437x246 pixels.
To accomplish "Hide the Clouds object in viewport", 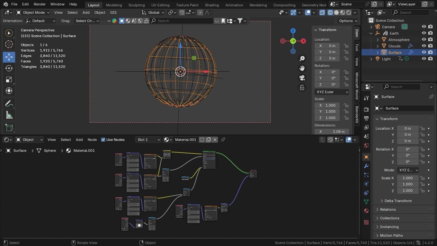I will coord(424,46).
